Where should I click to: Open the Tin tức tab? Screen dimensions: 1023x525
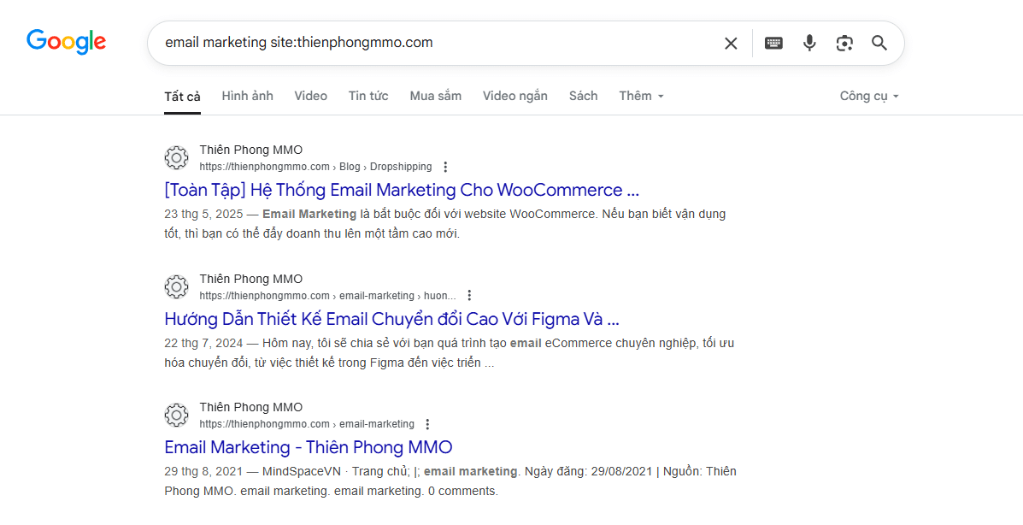tap(368, 96)
